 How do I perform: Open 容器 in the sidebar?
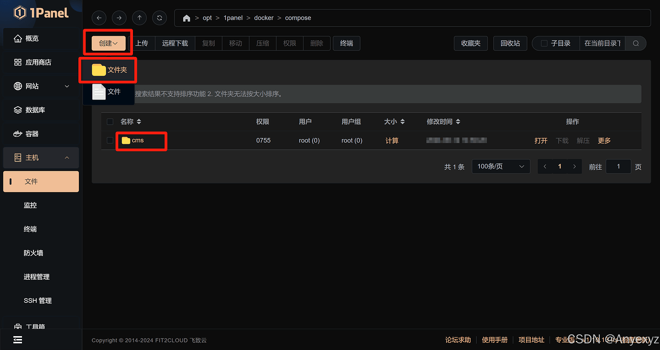click(41, 134)
